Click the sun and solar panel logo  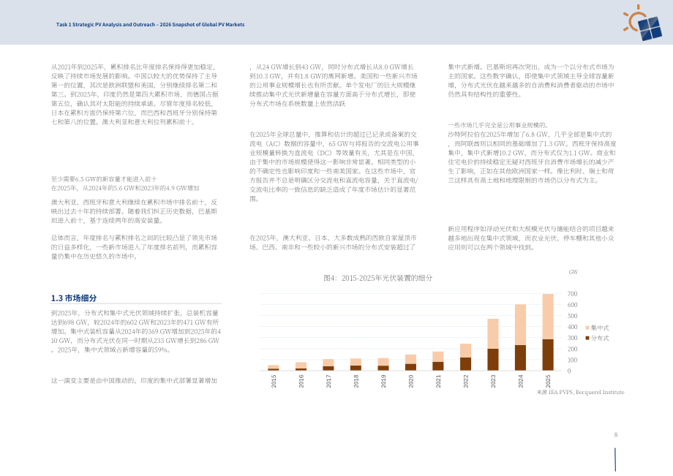point(642,23)
